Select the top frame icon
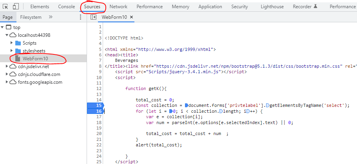This screenshot has width=357, height=164. tap(8, 27)
